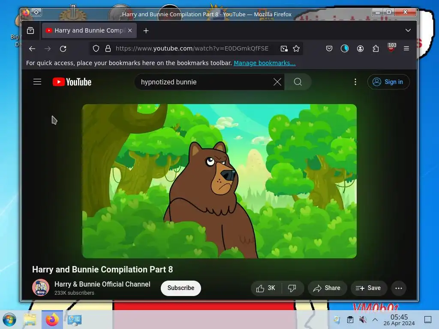
Task: Toggle the muted volume tray icon
Action: coord(363,320)
